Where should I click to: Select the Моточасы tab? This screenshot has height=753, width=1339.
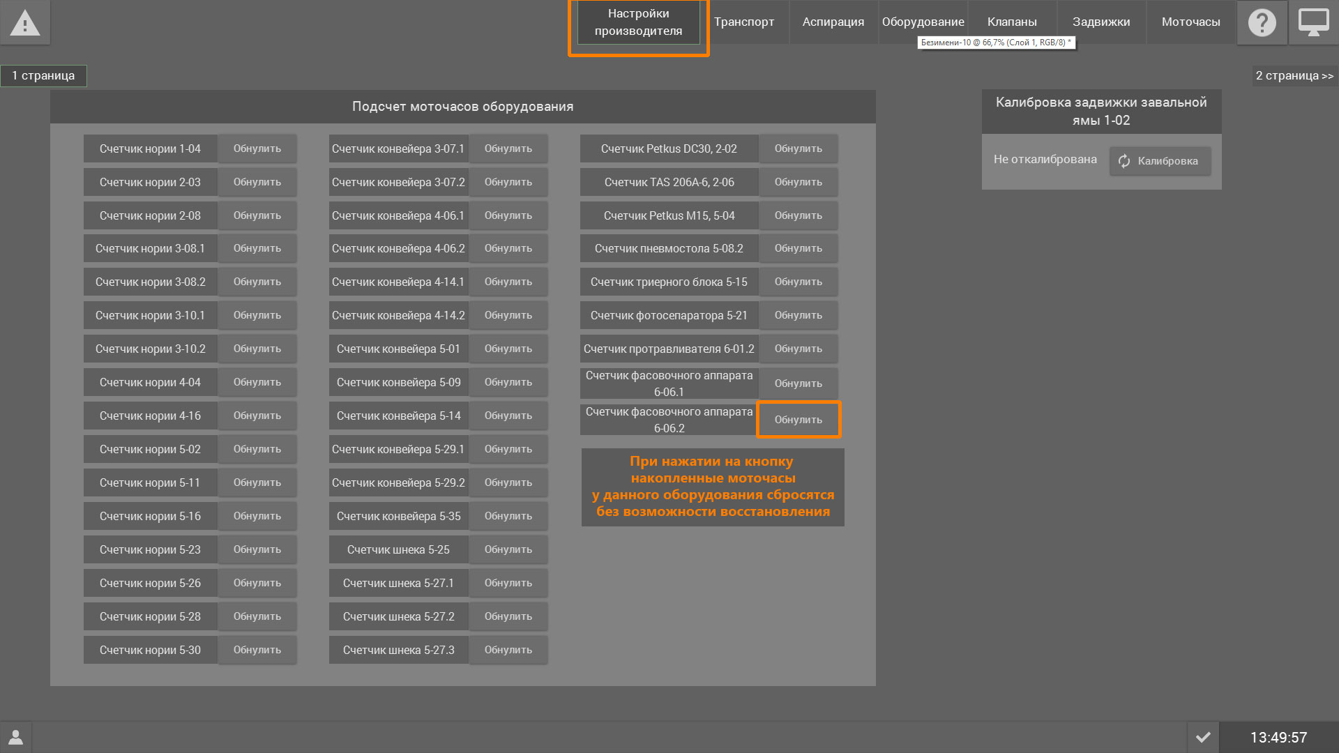[1190, 22]
